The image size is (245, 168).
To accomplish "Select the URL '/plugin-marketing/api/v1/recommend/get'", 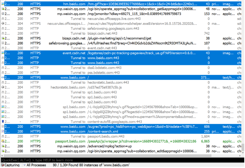I will [x=119, y=38].
